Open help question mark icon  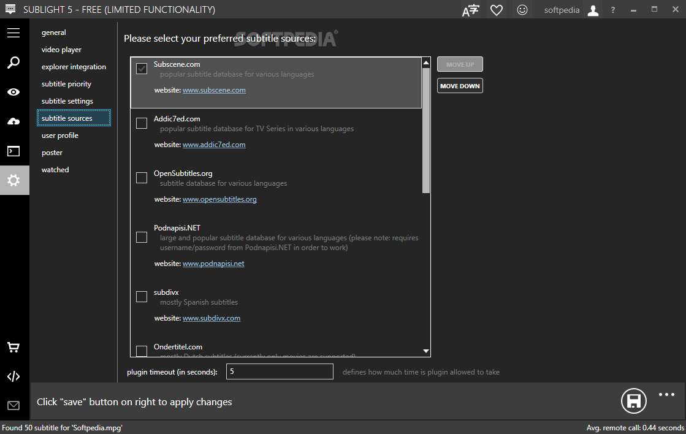(613, 10)
